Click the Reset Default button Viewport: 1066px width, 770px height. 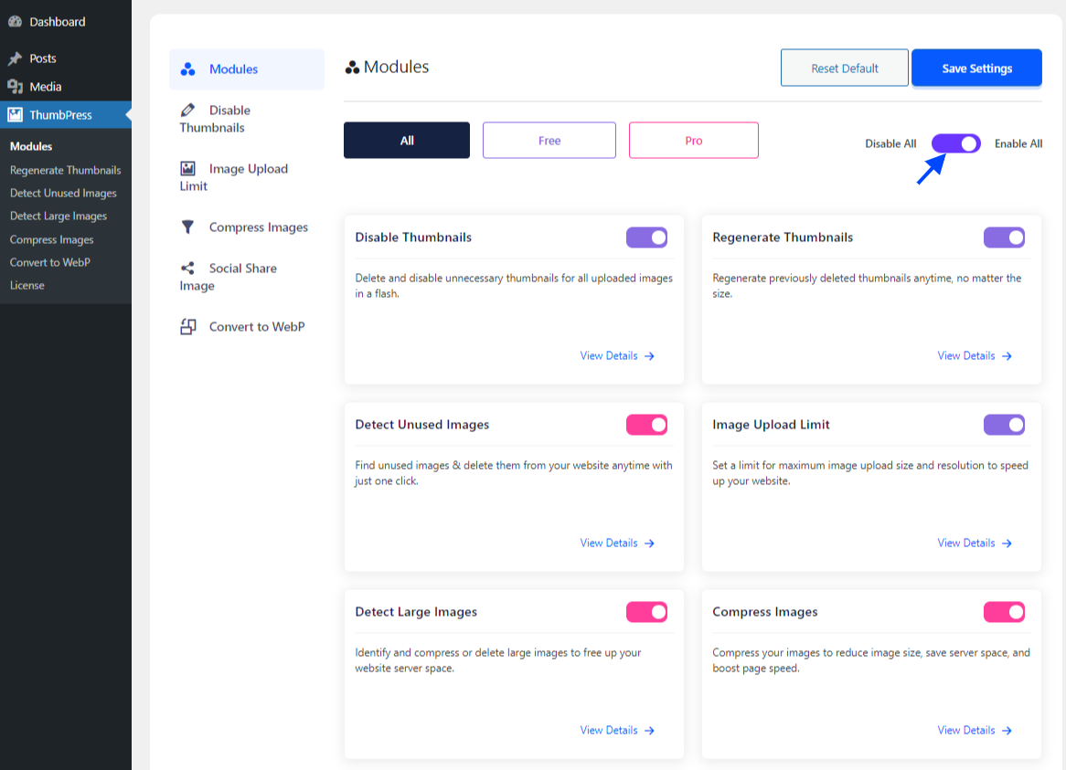(x=845, y=68)
